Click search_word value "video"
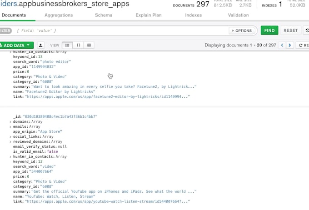 tap(48, 167)
